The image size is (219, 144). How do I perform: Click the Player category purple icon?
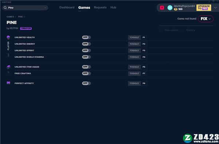point(8,37)
